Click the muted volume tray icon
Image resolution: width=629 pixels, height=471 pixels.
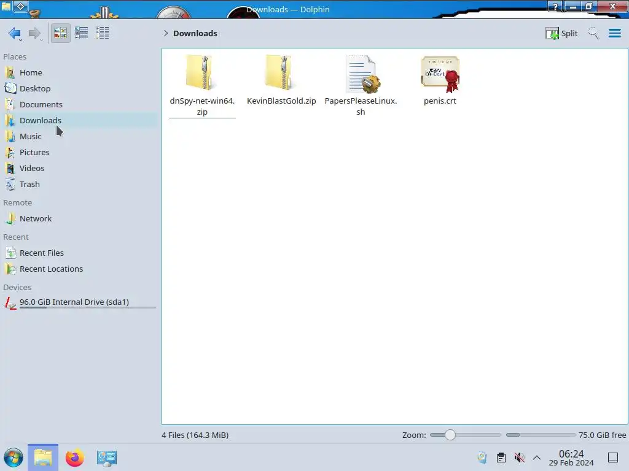519,458
